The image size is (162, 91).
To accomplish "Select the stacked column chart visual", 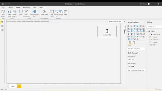I will (131, 26).
